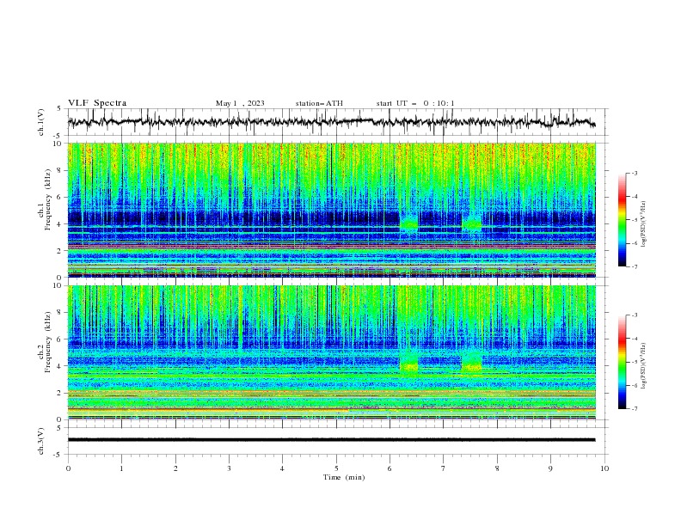
Task: Click the "-3" tick on the upper colorbar
Action: [x=634, y=173]
